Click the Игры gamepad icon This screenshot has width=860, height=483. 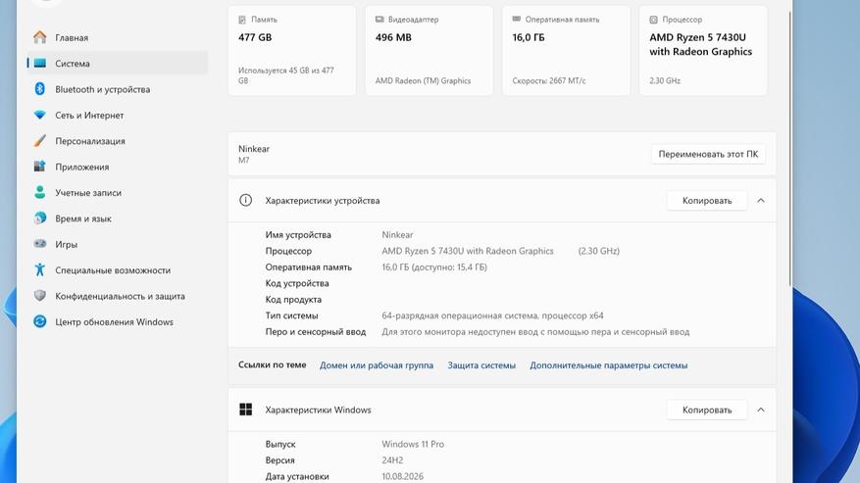[x=39, y=244]
